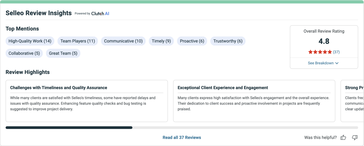Pick the Trustworthy (6) mention chip
Image resolution: width=364 pixels, height=146 pixels.
pyautogui.click(x=228, y=41)
